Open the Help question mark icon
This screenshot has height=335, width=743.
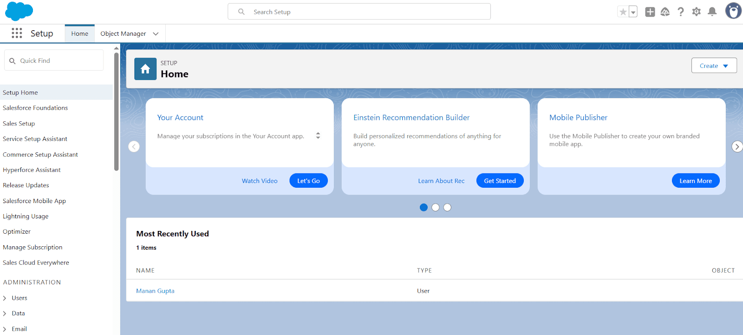click(x=681, y=12)
